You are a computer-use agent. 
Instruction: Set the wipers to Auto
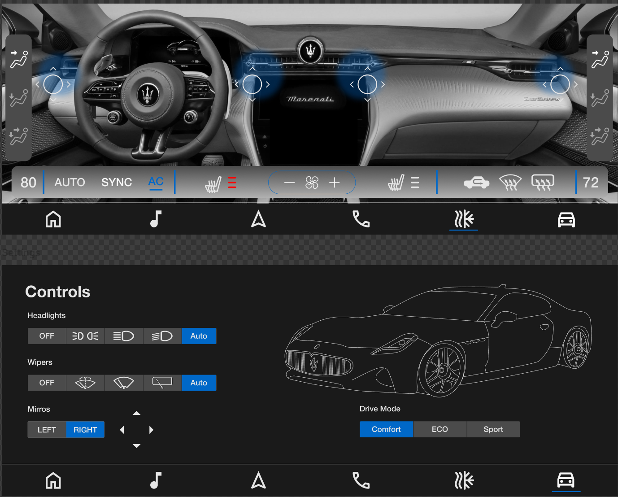pyautogui.click(x=199, y=383)
